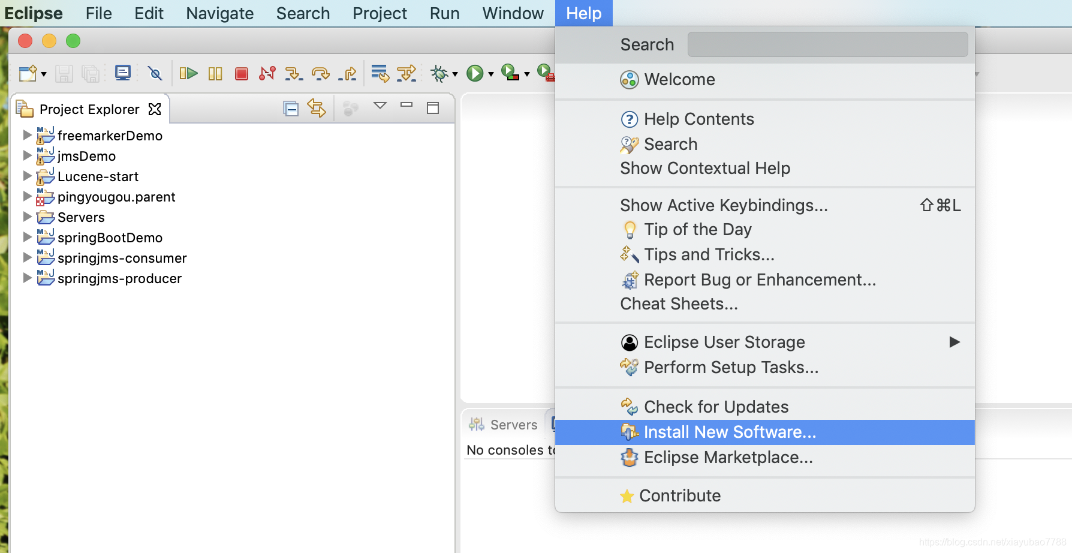1072x553 pixels.
Task: Open Tips and Tricks
Action: click(764, 255)
